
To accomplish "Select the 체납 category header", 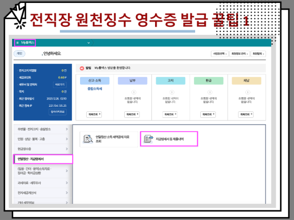I will [246, 80].
